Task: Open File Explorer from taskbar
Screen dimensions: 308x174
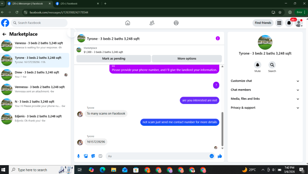Action: coord(114,170)
